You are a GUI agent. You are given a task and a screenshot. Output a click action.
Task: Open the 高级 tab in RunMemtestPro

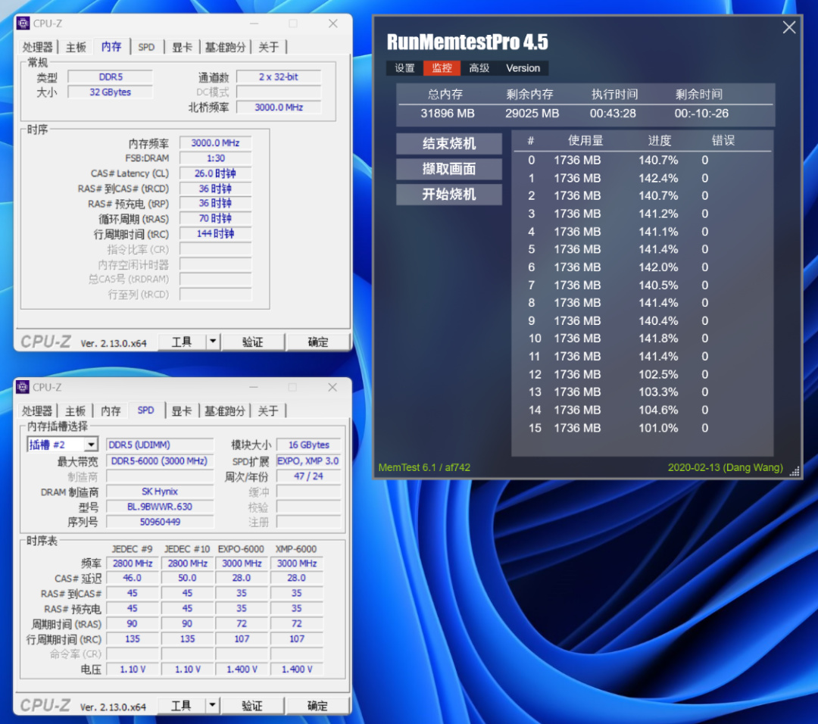tap(479, 68)
